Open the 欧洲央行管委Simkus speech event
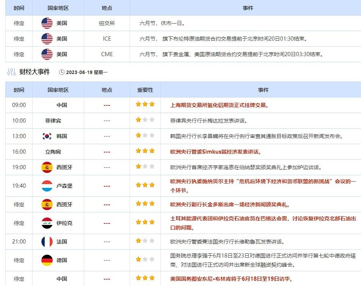 point(216,152)
